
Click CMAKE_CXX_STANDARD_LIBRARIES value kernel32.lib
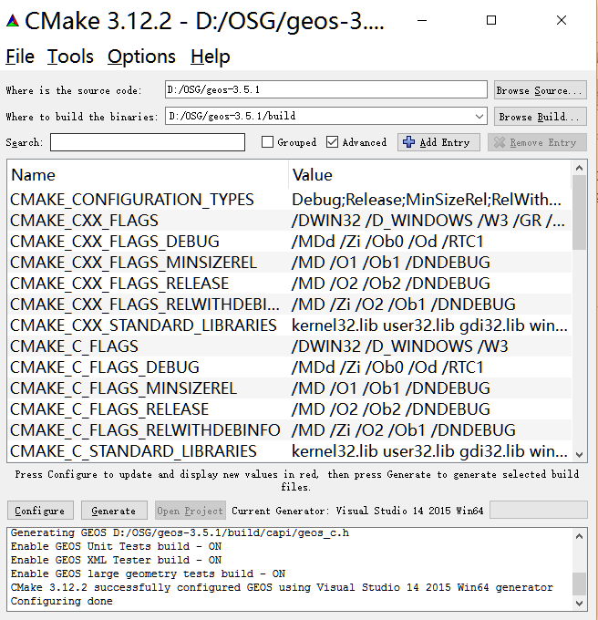click(x=429, y=325)
